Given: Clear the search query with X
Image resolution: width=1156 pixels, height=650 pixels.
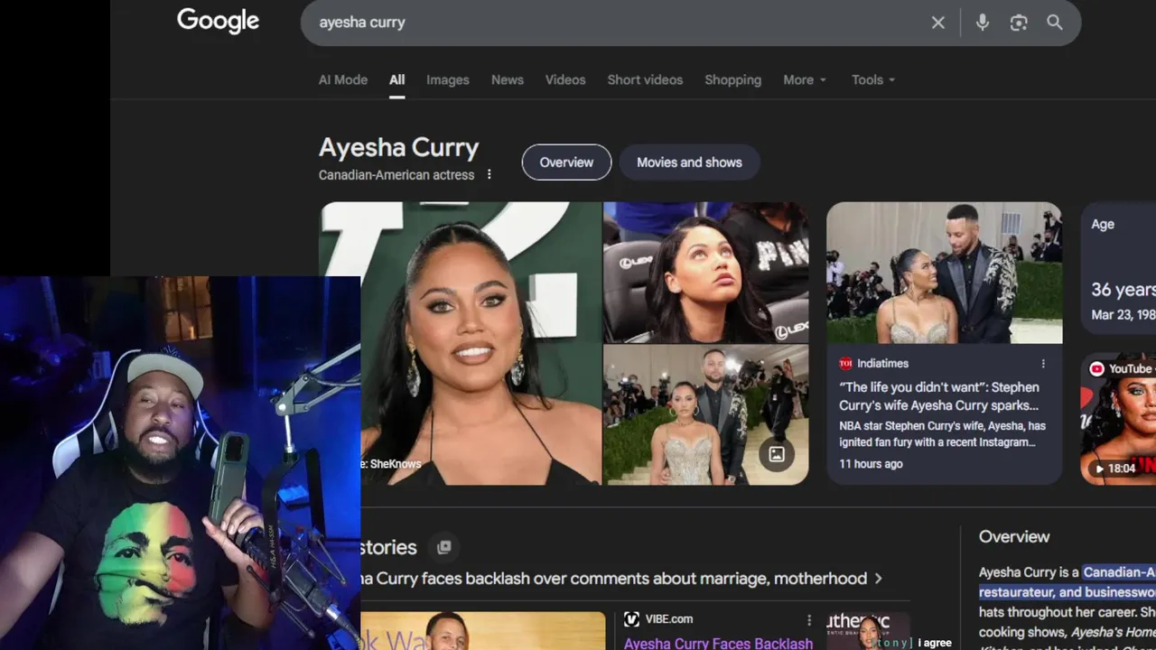Looking at the screenshot, I should point(938,23).
